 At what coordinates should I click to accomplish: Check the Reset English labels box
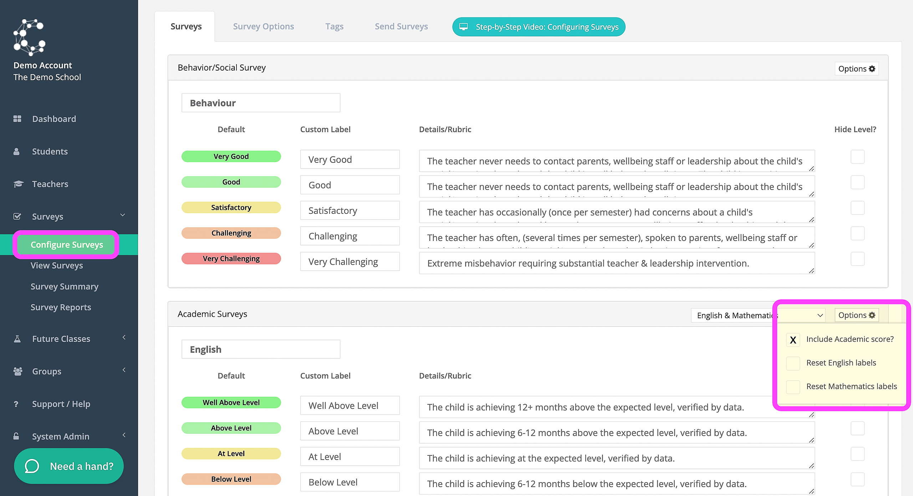coord(793,363)
